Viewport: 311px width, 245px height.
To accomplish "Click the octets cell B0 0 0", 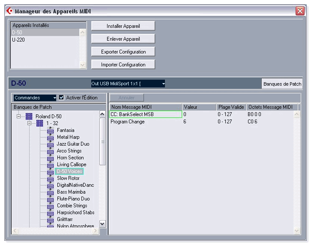I will (x=254, y=114).
